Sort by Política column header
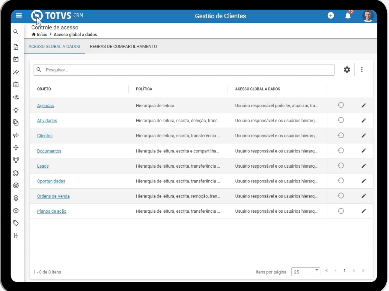The width and height of the screenshot is (389, 291). point(144,89)
